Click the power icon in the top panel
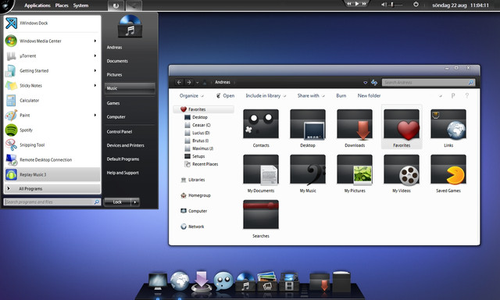Viewport: 500px width, 300px height. pos(416,5)
